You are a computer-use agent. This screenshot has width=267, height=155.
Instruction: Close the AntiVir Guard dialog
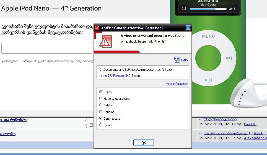click(188, 28)
